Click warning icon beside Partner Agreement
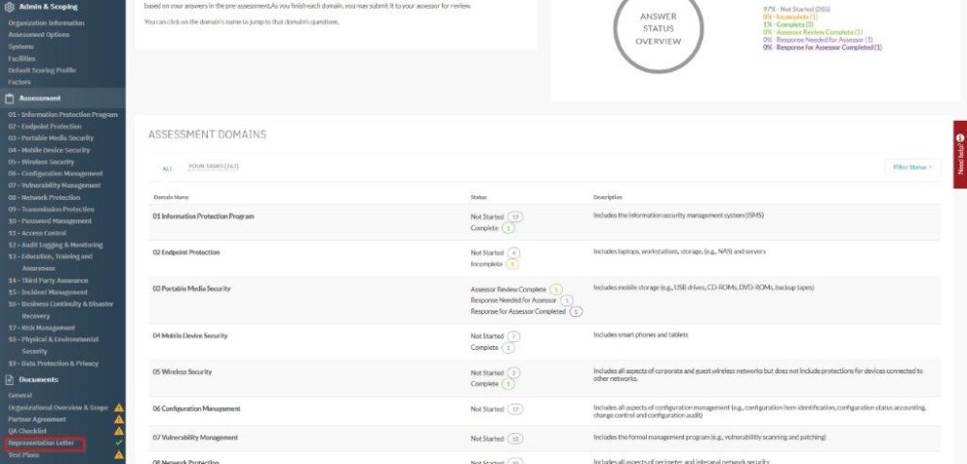 pyautogui.click(x=119, y=419)
